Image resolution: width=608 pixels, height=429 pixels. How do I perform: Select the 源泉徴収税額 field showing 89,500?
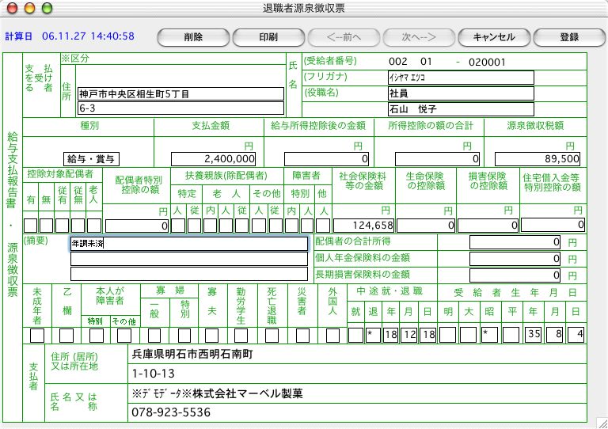pyautogui.click(x=538, y=158)
